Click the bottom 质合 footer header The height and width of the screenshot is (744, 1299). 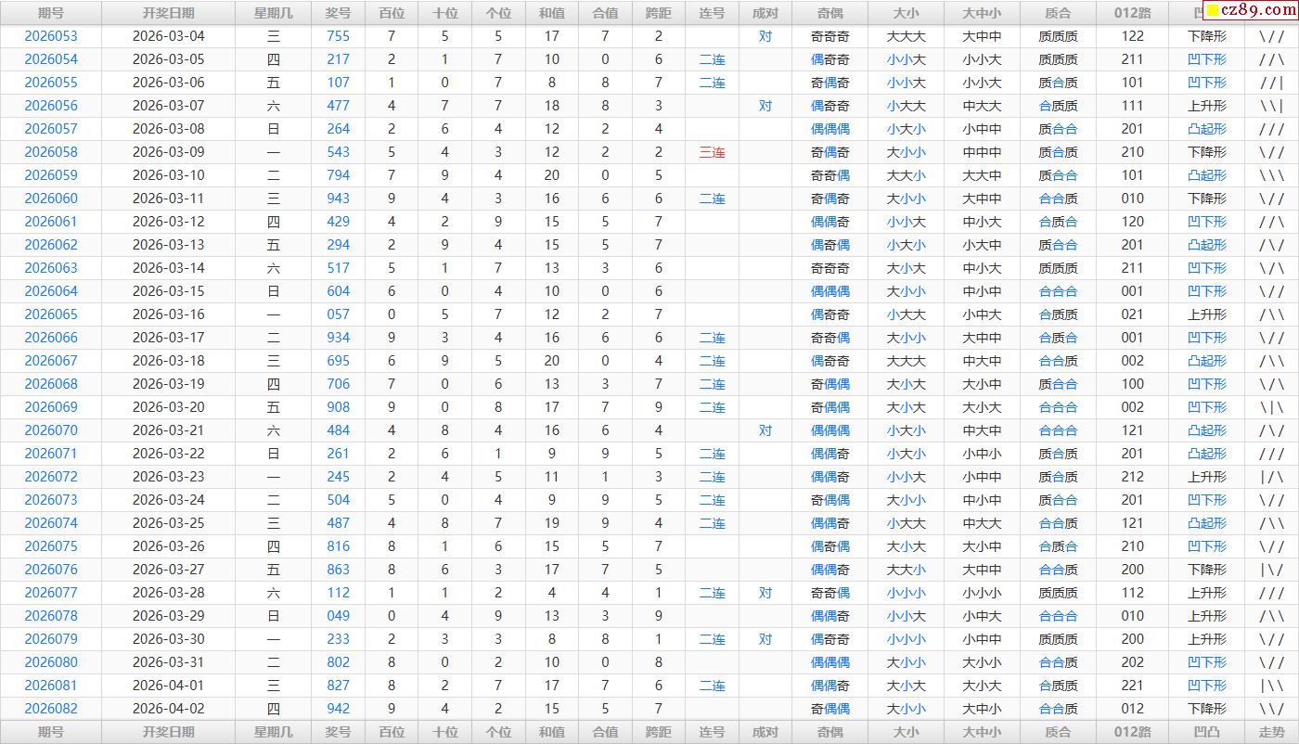[1058, 732]
